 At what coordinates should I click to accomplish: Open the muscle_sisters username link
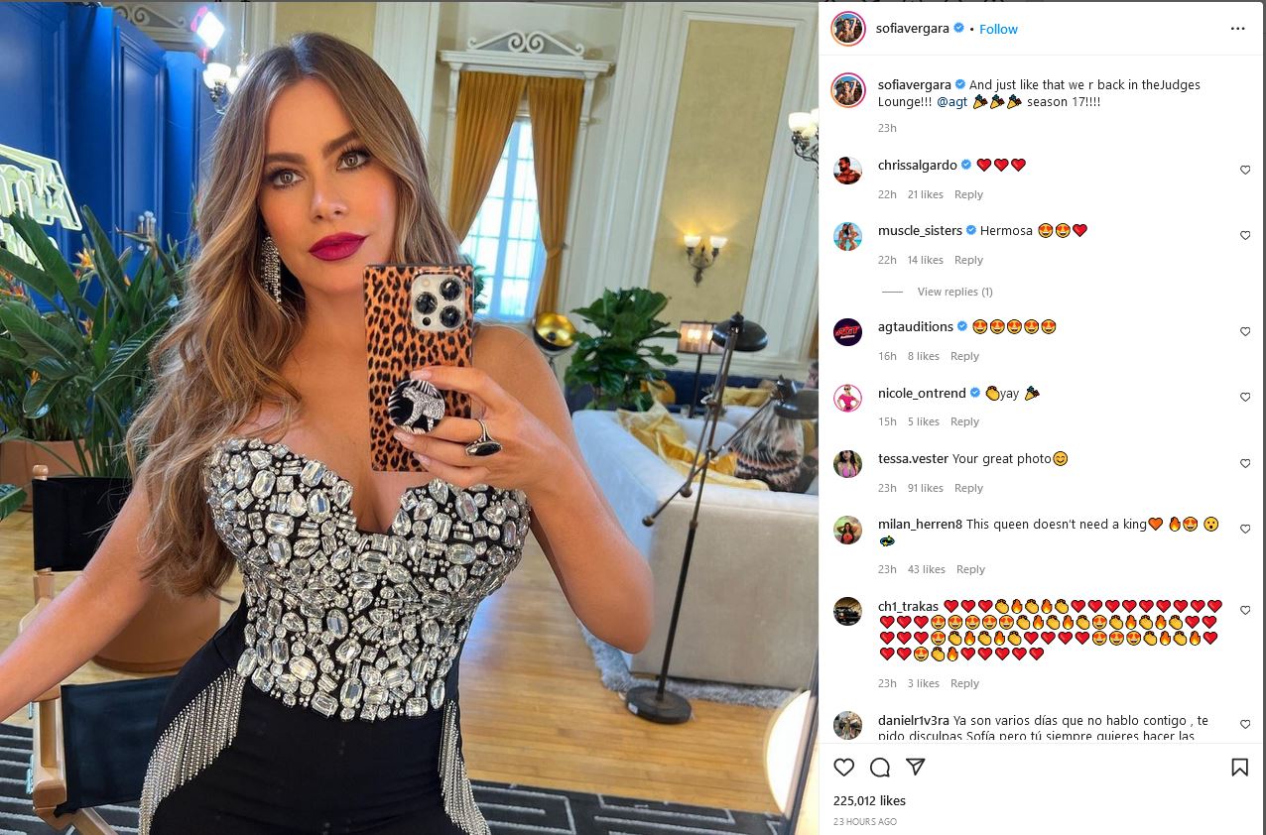tap(920, 230)
